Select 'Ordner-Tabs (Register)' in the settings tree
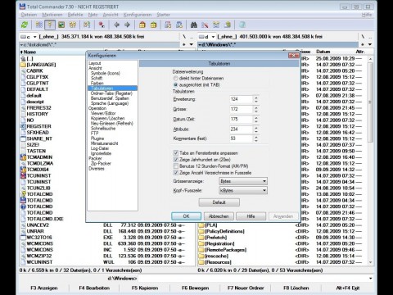393x295 pixels. 111,93
